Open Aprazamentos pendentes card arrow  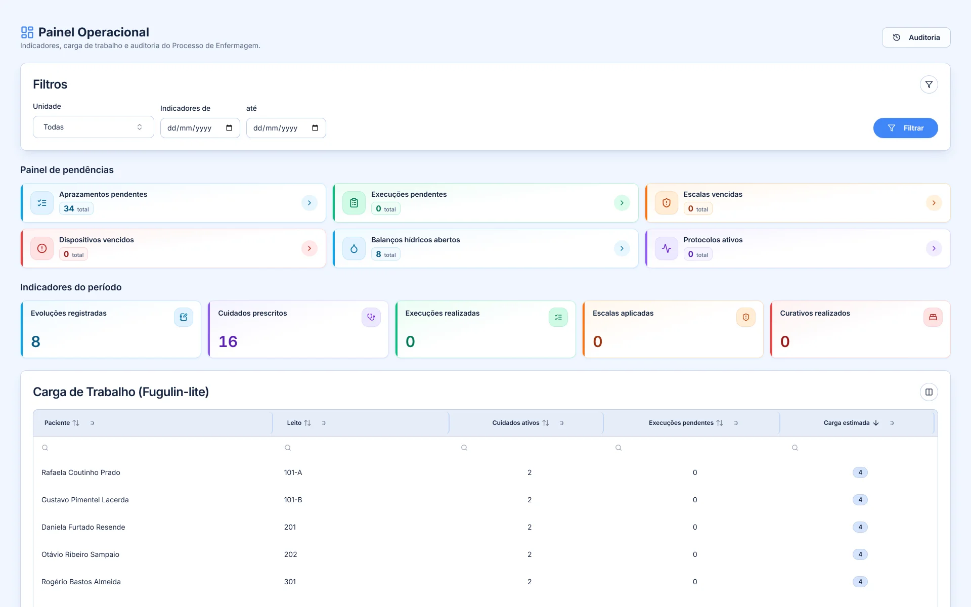coord(310,203)
